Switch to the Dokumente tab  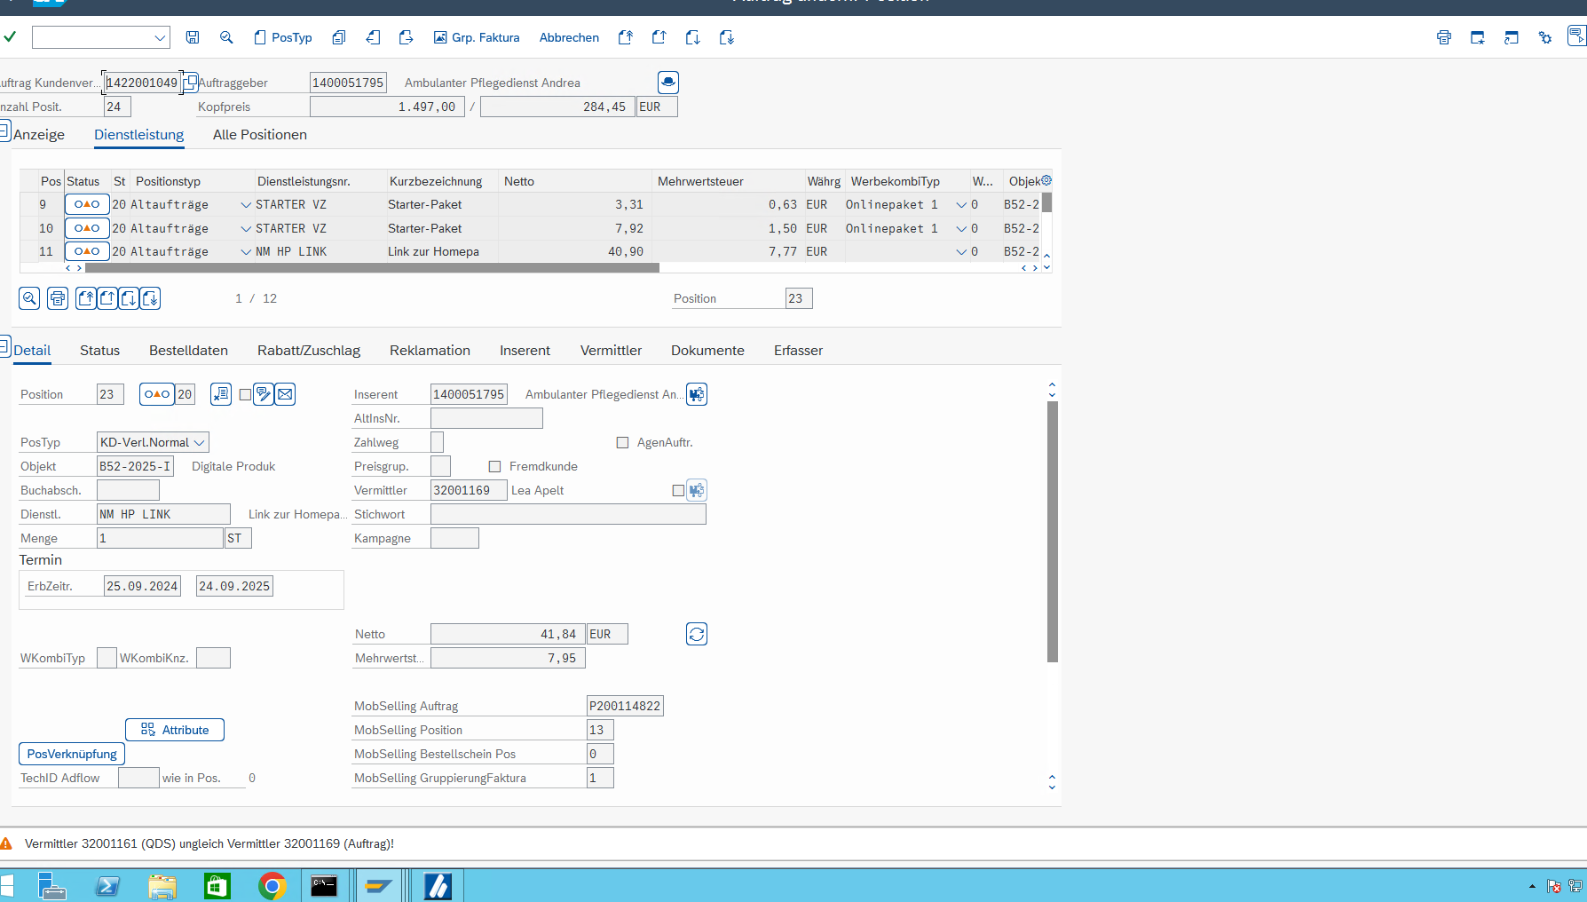click(x=707, y=350)
